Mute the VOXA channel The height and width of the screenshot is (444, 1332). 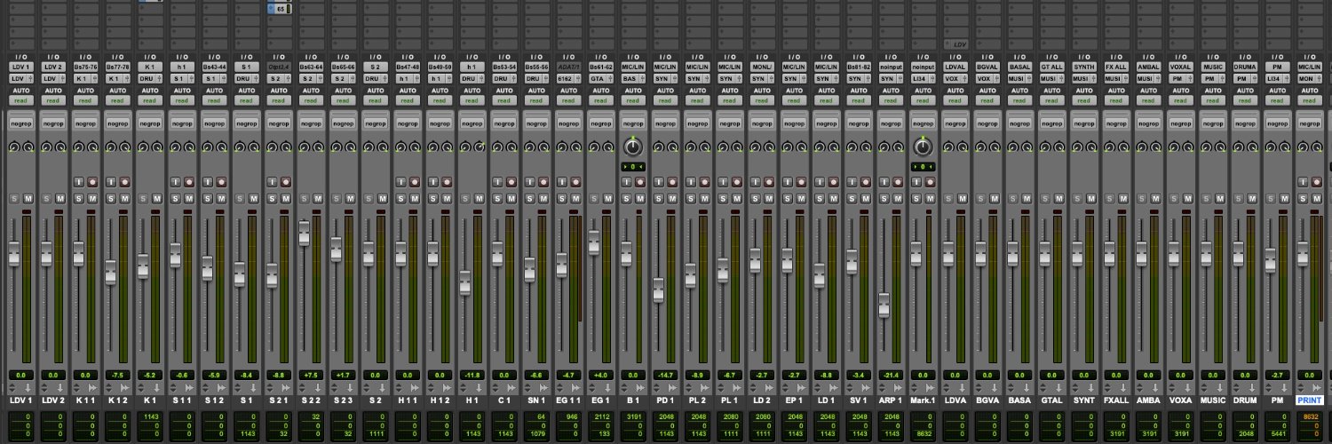[1186, 198]
